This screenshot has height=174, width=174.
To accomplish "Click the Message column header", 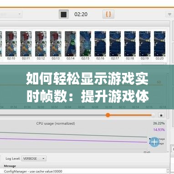I will [10, 166].
